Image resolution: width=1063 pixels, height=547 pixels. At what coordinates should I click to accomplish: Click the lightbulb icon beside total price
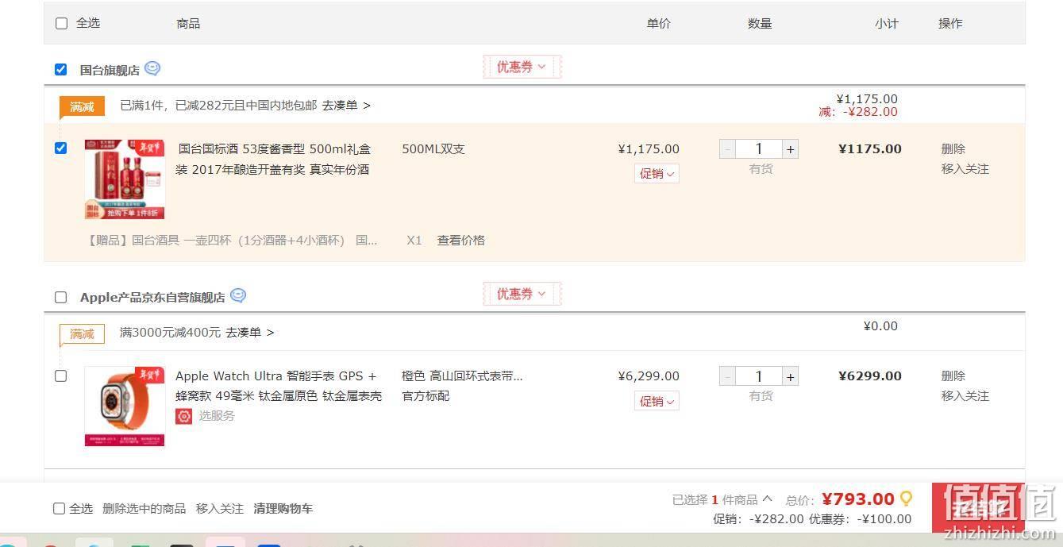click(906, 499)
